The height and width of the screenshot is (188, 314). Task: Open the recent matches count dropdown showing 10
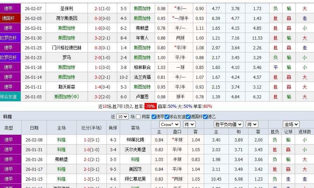coord(122,117)
